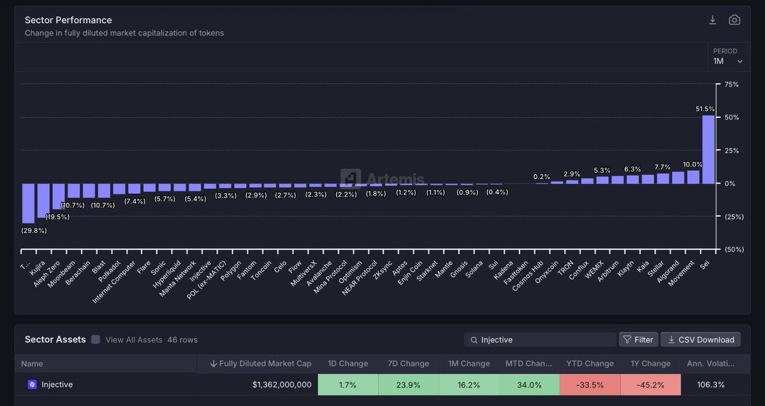Download the Sector Performance chart data
The image size is (765, 406).
pos(713,20)
